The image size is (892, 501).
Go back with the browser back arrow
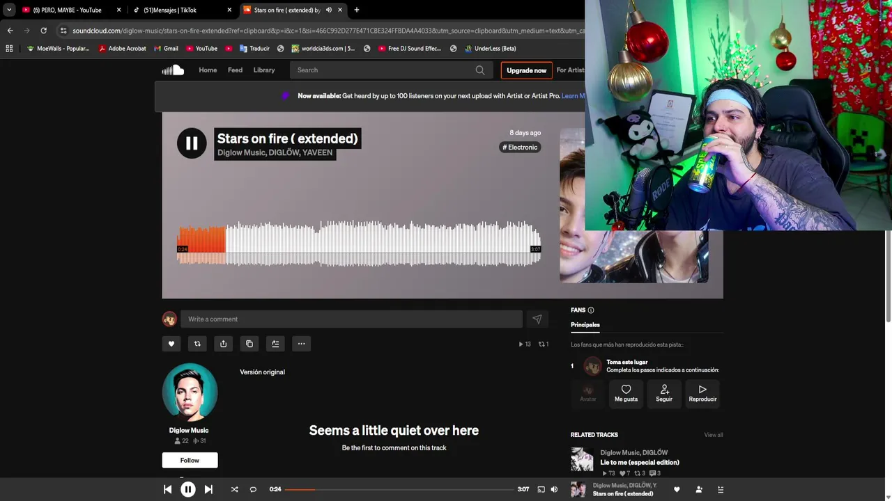tap(10, 31)
